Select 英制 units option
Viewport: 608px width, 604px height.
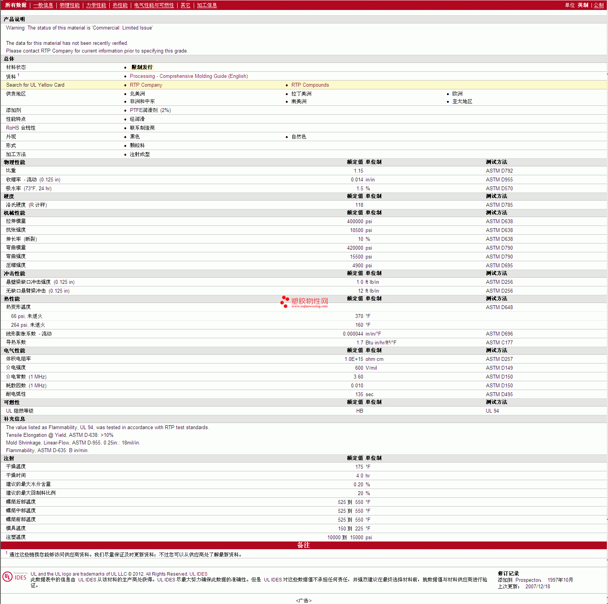pos(583,5)
